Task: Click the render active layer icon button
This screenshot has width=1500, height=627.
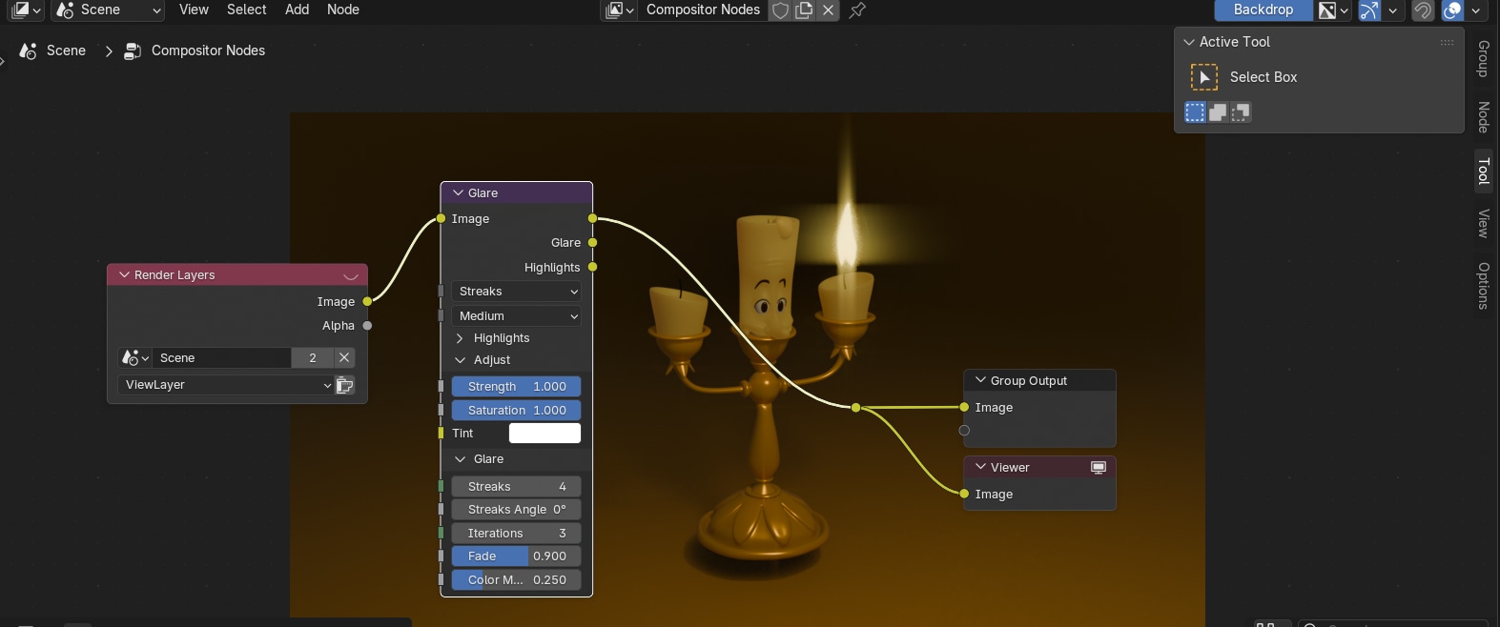Action: [345, 385]
